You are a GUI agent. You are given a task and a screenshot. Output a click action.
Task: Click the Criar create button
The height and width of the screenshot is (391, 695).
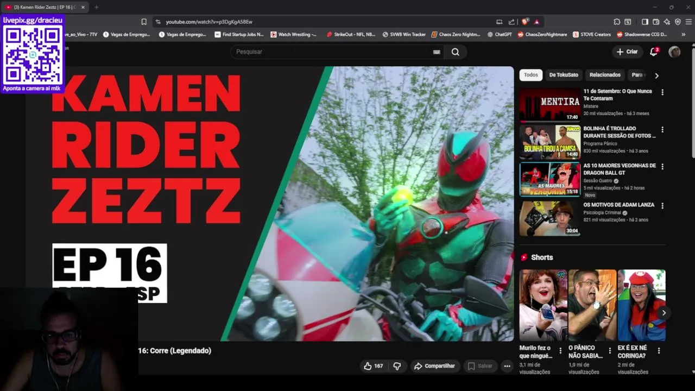coord(627,52)
